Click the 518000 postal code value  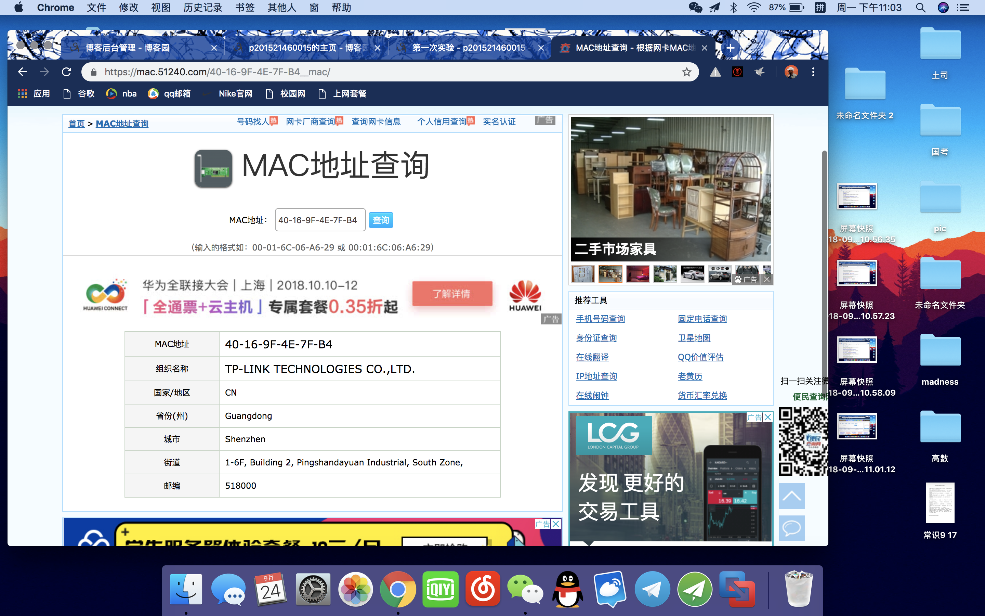tap(240, 486)
